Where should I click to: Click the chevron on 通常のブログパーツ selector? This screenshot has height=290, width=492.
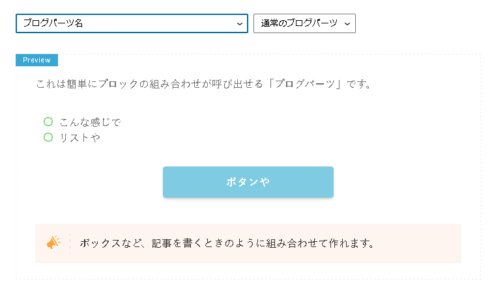347,24
